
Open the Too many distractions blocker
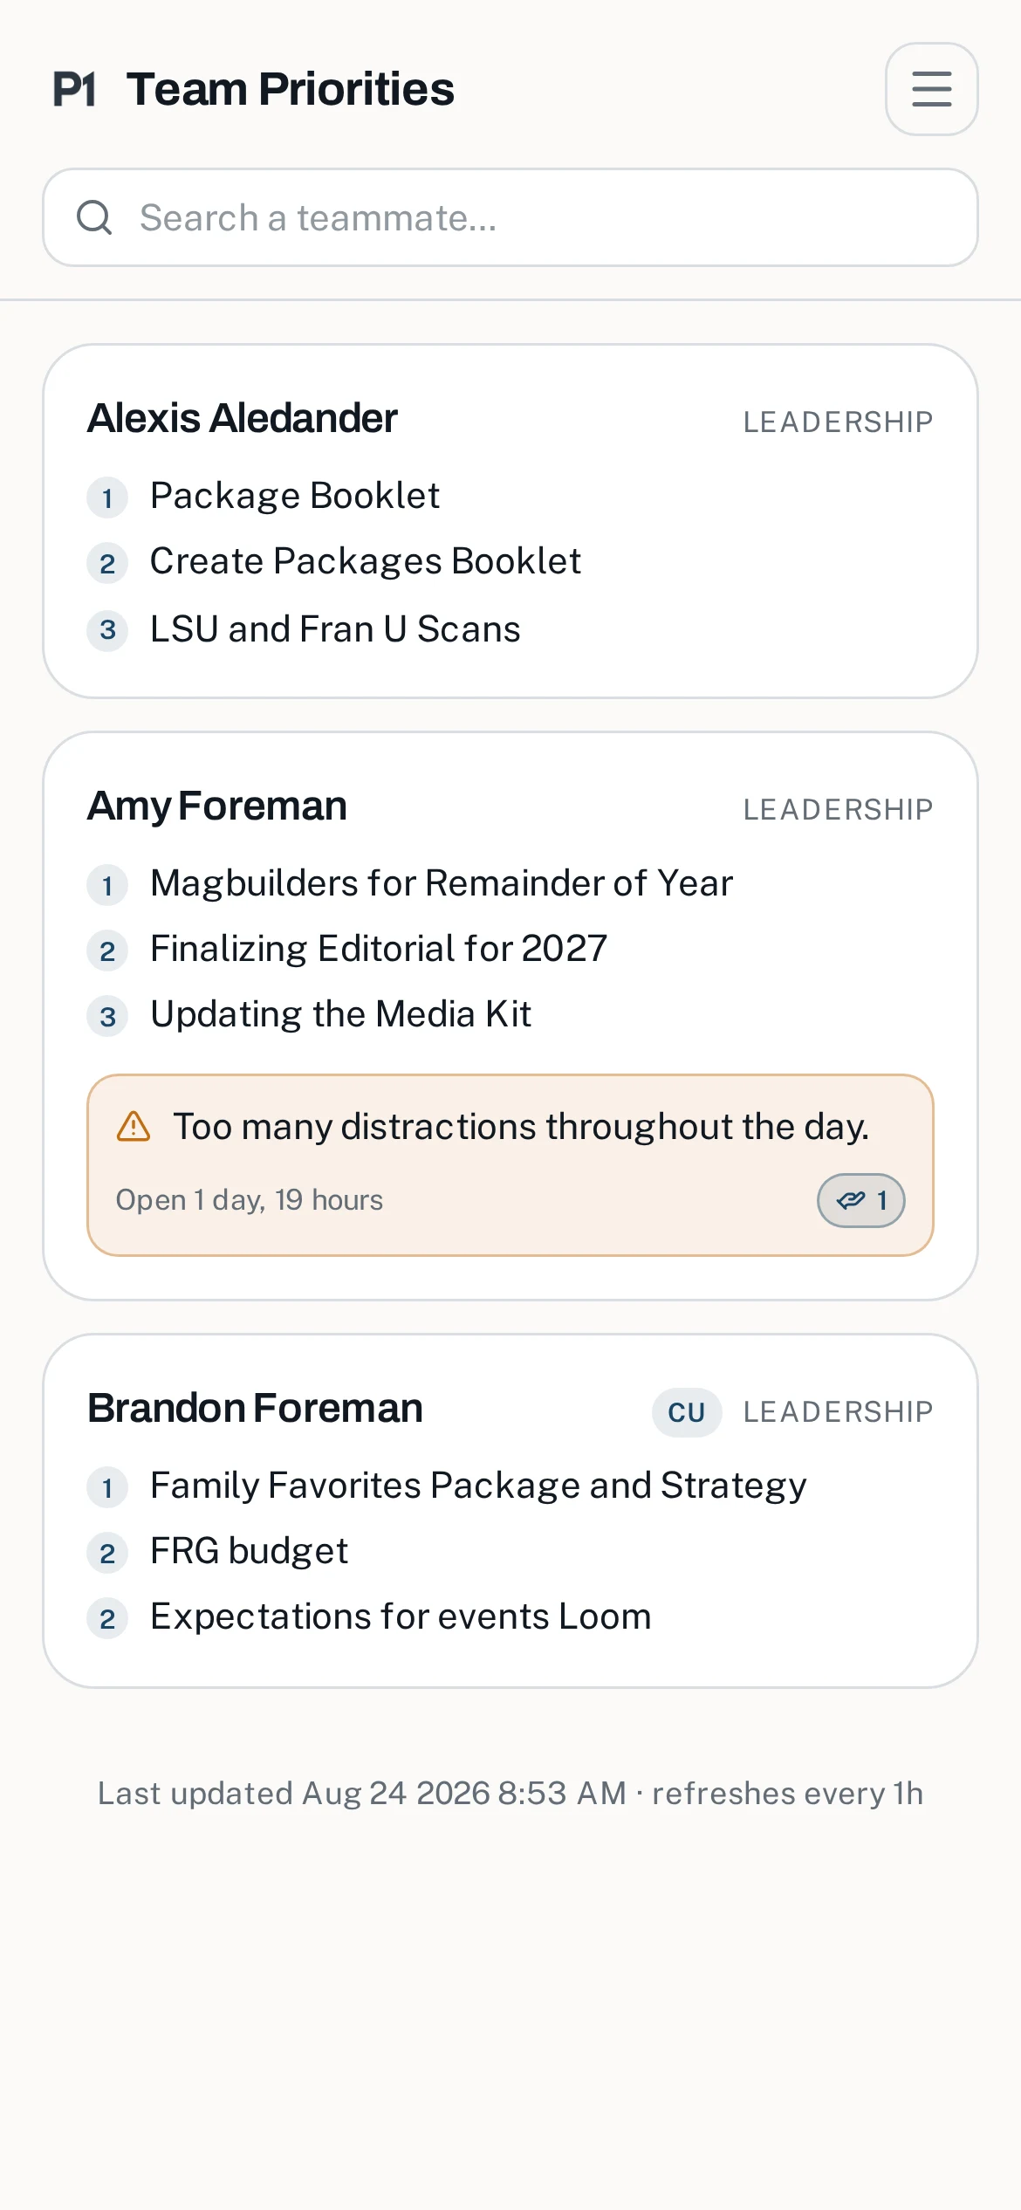click(510, 1165)
